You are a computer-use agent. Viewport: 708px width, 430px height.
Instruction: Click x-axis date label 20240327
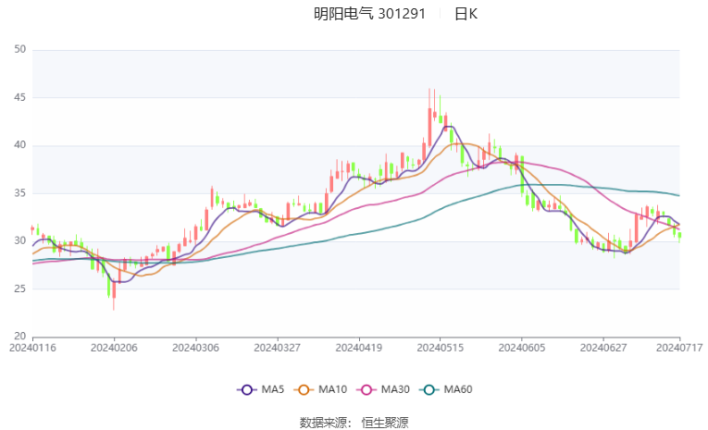click(278, 348)
